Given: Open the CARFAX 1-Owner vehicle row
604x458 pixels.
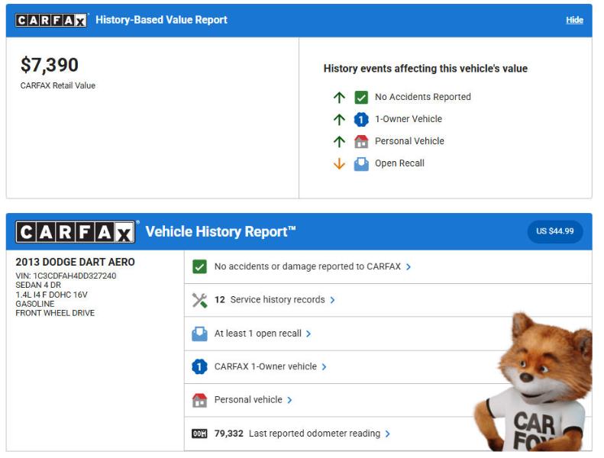Looking at the screenshot, I should pos(265,367).
